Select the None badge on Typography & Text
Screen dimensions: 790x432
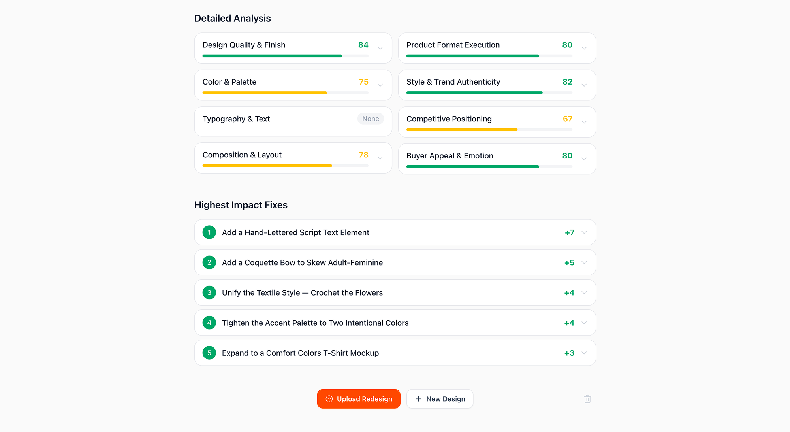point(371,119)
